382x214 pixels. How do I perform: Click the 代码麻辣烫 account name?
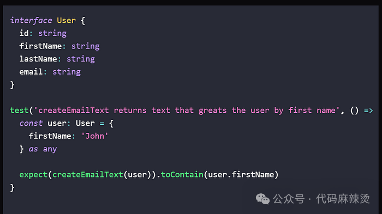point(343,199)
